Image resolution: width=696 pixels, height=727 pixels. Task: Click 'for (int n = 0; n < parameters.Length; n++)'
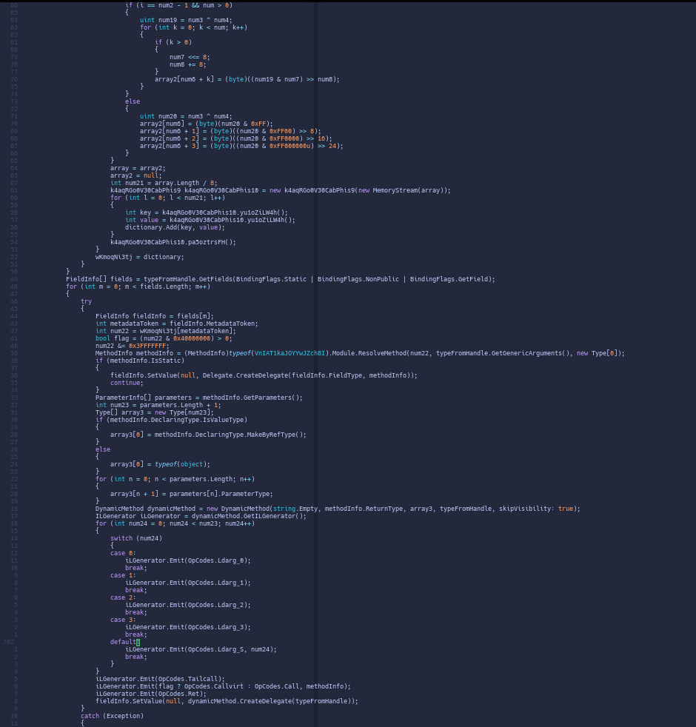175,480
